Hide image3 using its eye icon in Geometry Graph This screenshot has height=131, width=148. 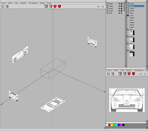119,8
